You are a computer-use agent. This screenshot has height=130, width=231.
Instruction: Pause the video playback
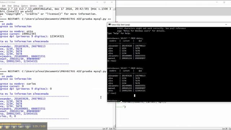tap(7, 127)
